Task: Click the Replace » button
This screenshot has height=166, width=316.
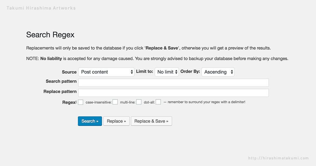Action: 116,121
